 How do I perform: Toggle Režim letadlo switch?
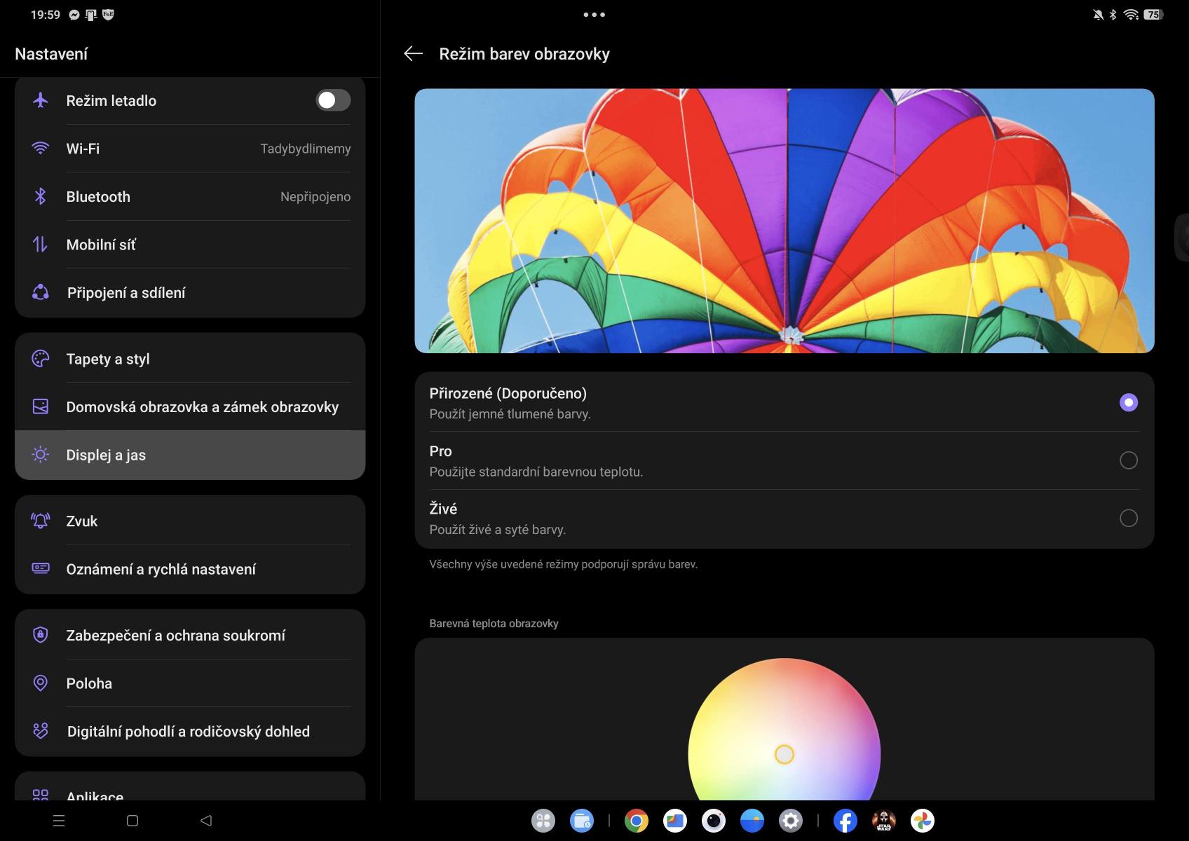(332, 100)
